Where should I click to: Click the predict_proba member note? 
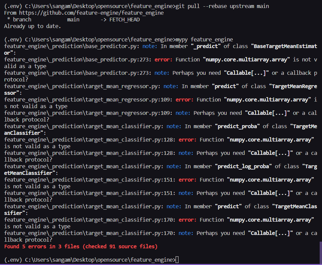click(x=237, y=126)
